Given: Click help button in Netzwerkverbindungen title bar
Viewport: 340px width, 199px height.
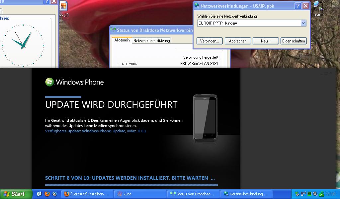Looking at the screenshot, I should tap(298, 6).
